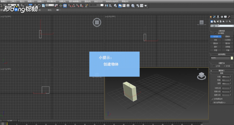Select the Space Warps category icon
This screenshot has height=125, width=234.
(227, 21)
